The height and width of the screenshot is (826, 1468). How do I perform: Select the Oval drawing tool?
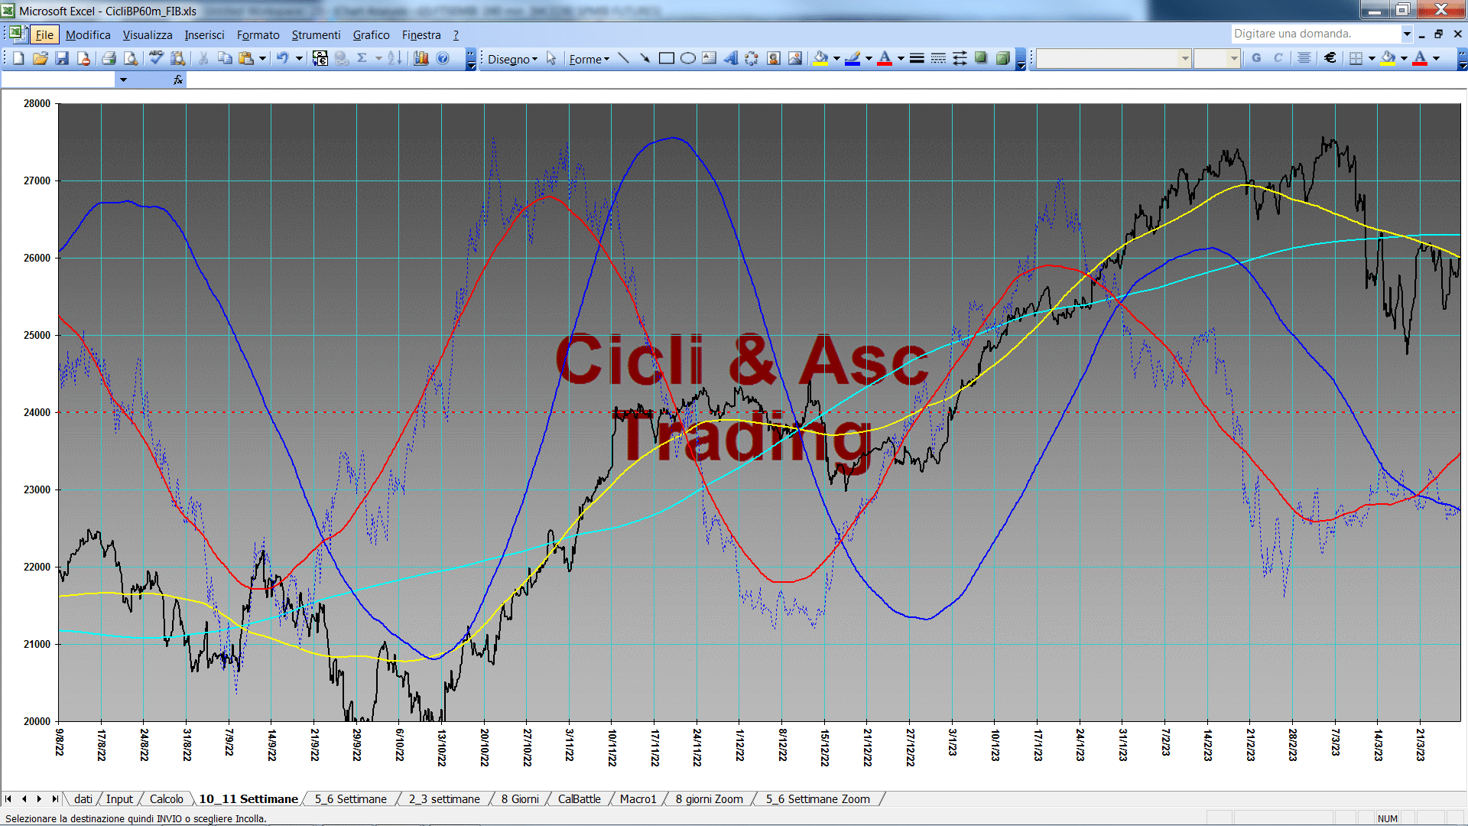(687, 58)
